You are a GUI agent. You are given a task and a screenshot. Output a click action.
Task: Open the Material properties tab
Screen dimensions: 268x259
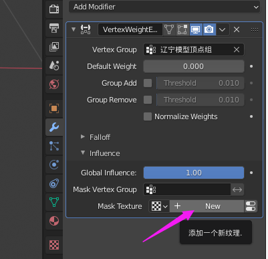(x=54, y=221)
